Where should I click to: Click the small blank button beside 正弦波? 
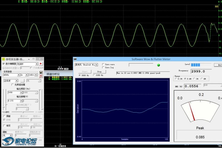tap(23, 81)
